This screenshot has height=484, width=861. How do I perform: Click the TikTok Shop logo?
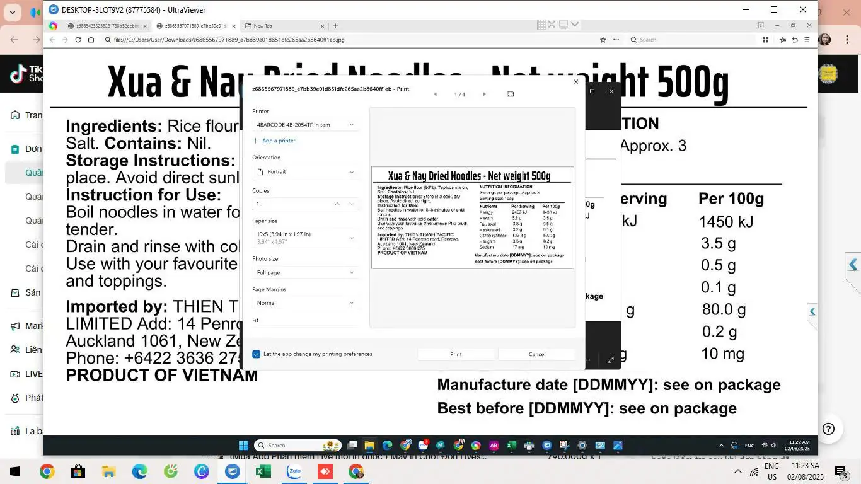pos(26,74)
